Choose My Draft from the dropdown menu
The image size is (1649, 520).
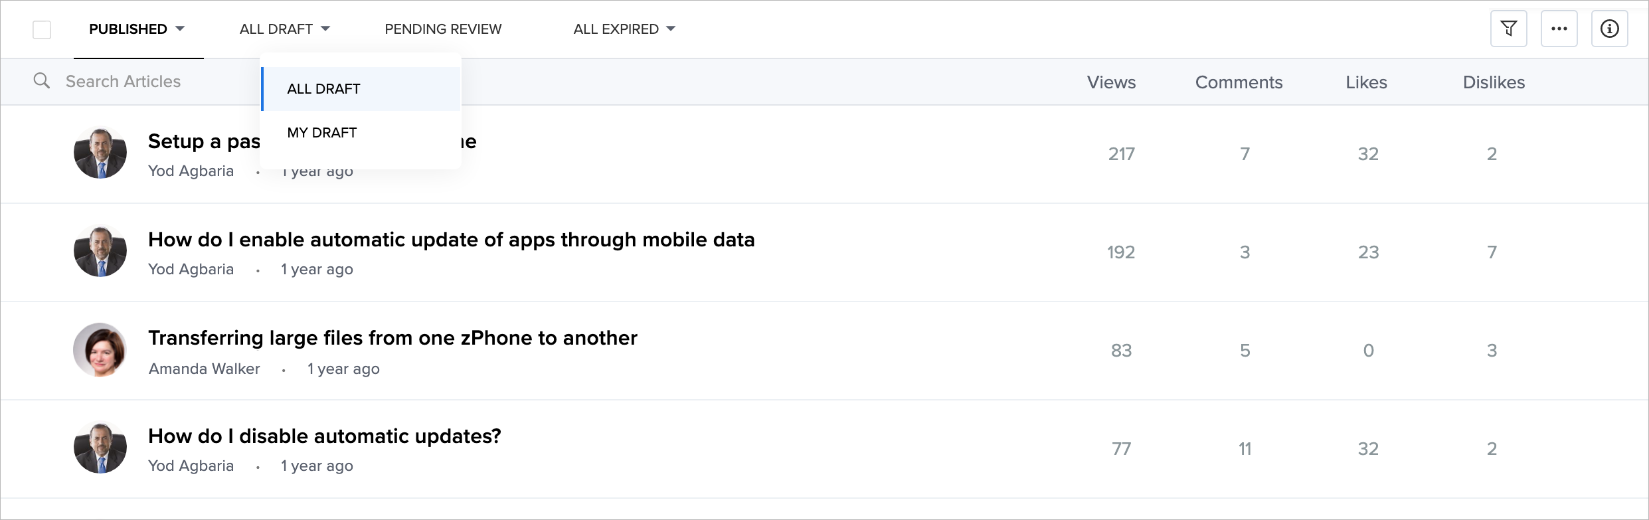(x=322, y=133)
